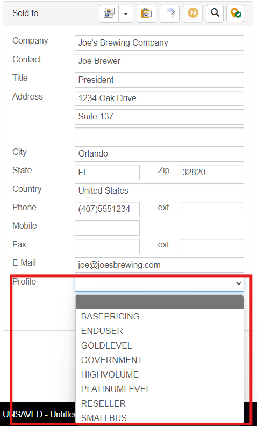Select the blank highlighted profile option
Viewport: 257px width, 426px height.
point(160,302)
